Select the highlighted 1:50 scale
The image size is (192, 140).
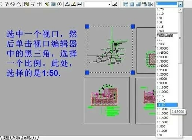pyautogui.click(x=167, y=105)
